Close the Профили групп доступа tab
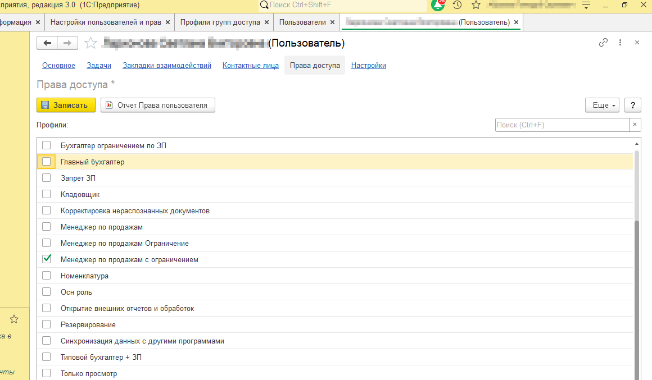The height and width of the screenshot is (380, 652). pos(266,22)
